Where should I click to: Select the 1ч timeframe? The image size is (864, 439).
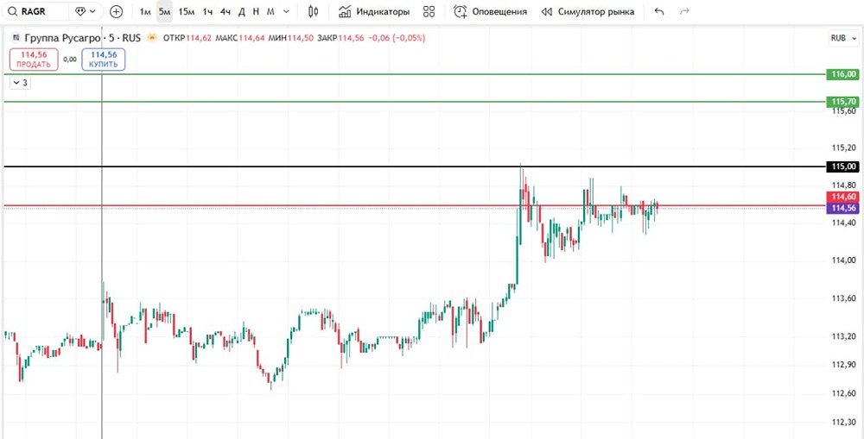(x=207, y=11)
